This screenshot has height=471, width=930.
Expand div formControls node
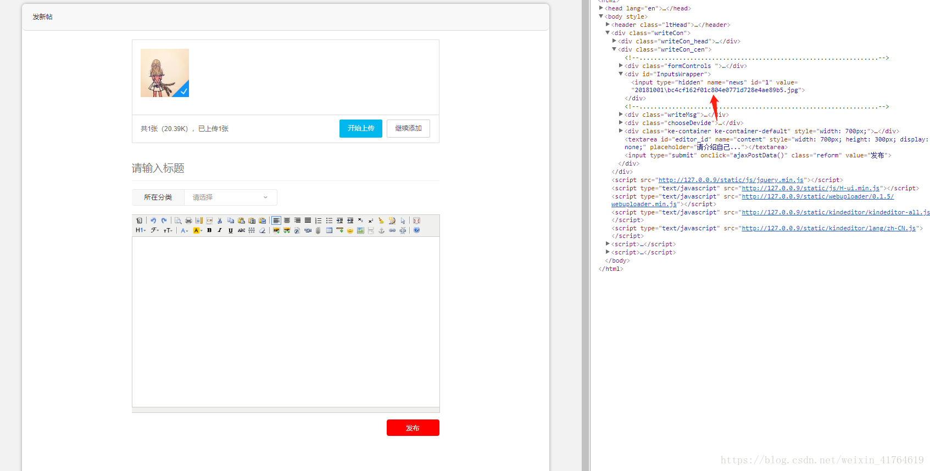(621, 66)
